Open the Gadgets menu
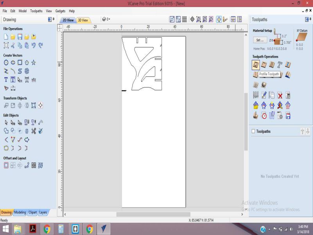Viewport: 313px width, 235px height. (60, 11)
